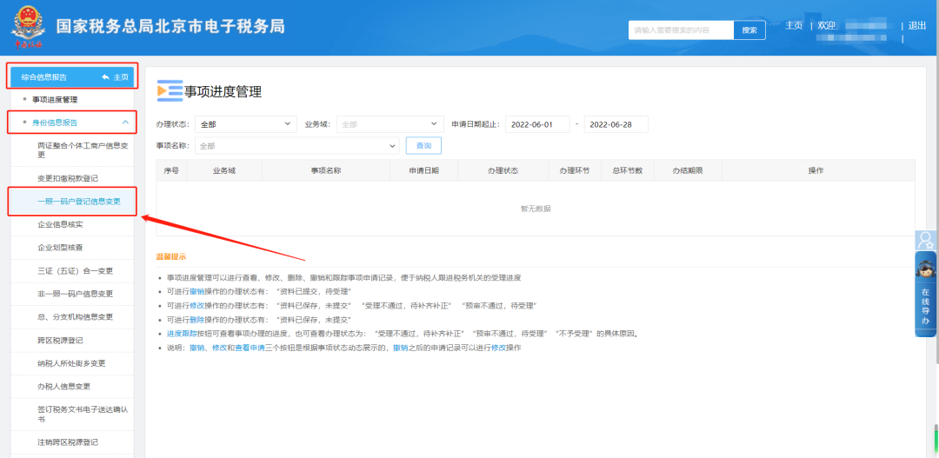Click 退出 to log out
939x458 pixels.
pos(917,25)
